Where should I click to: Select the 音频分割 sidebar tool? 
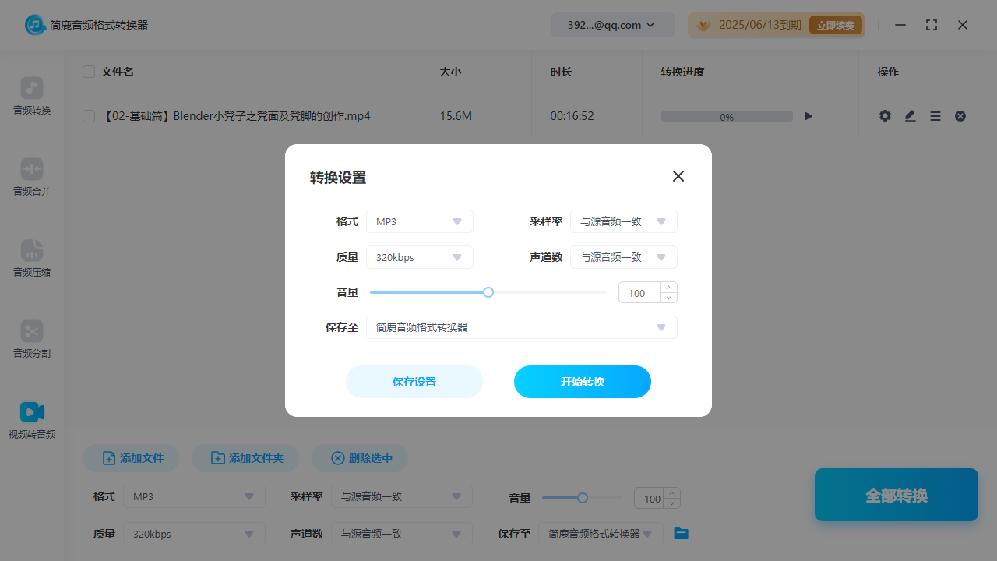(x=31, y=340)
